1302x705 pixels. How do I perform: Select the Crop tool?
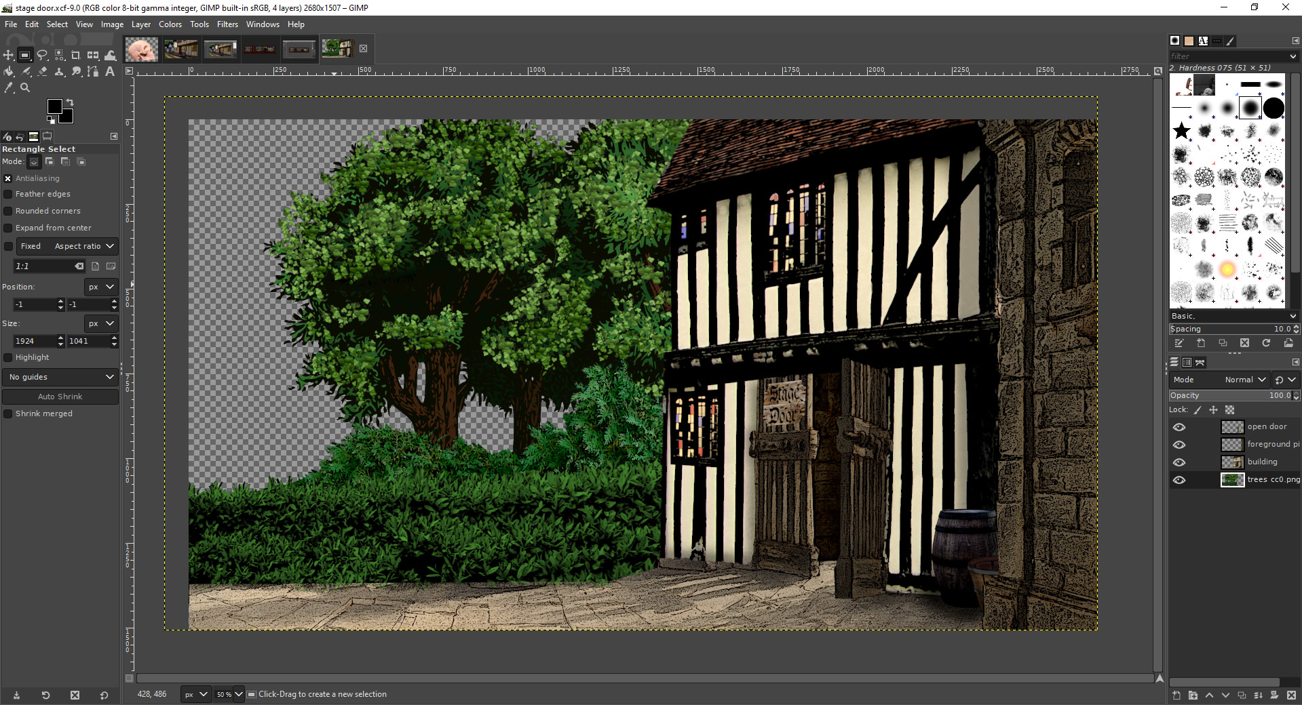coord(76,55)
